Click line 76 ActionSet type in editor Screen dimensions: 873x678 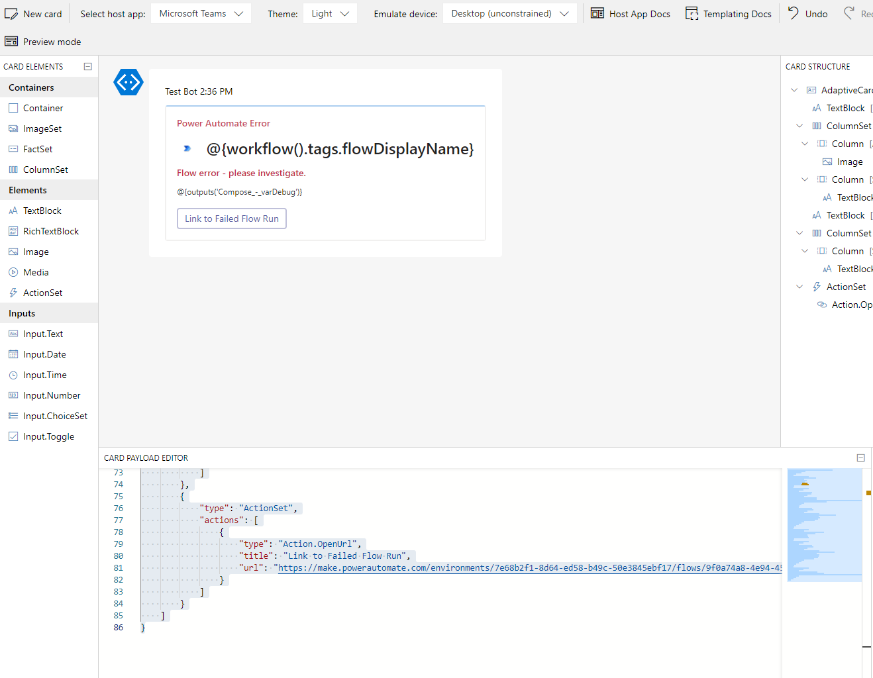pos(248,508)
